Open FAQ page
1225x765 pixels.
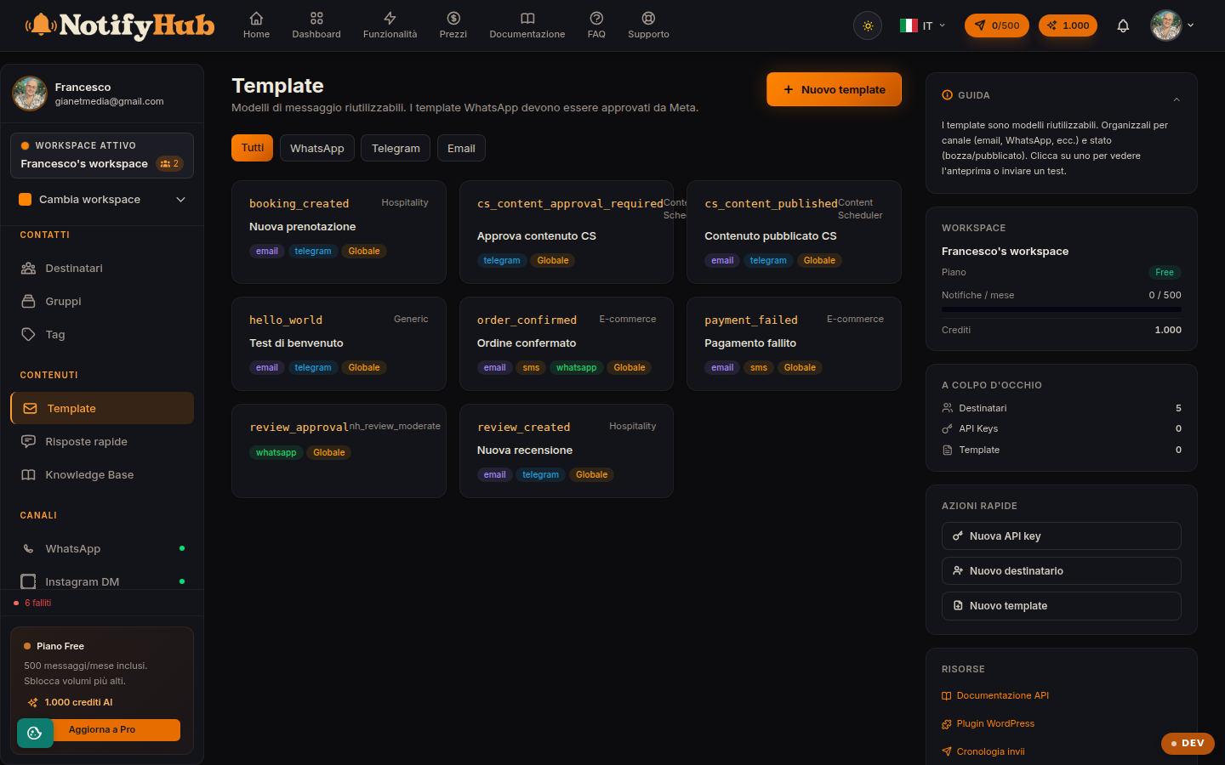coord(596,25)
